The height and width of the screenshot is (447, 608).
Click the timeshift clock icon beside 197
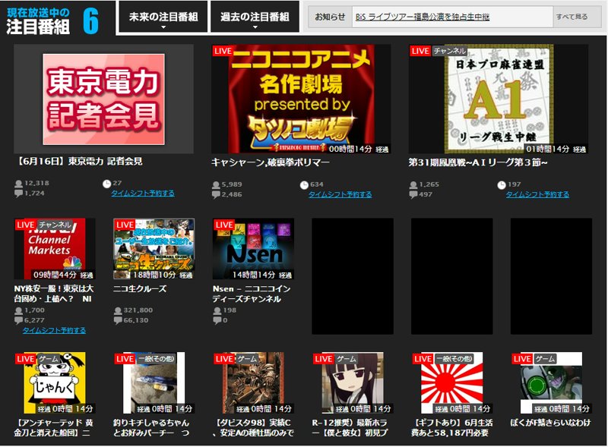(502, 184)
